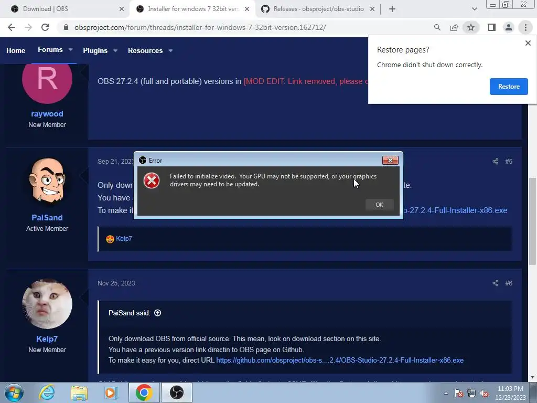Screen dimensions: 537x403
Task: Open the network tray icon
Action: (471, 393)
